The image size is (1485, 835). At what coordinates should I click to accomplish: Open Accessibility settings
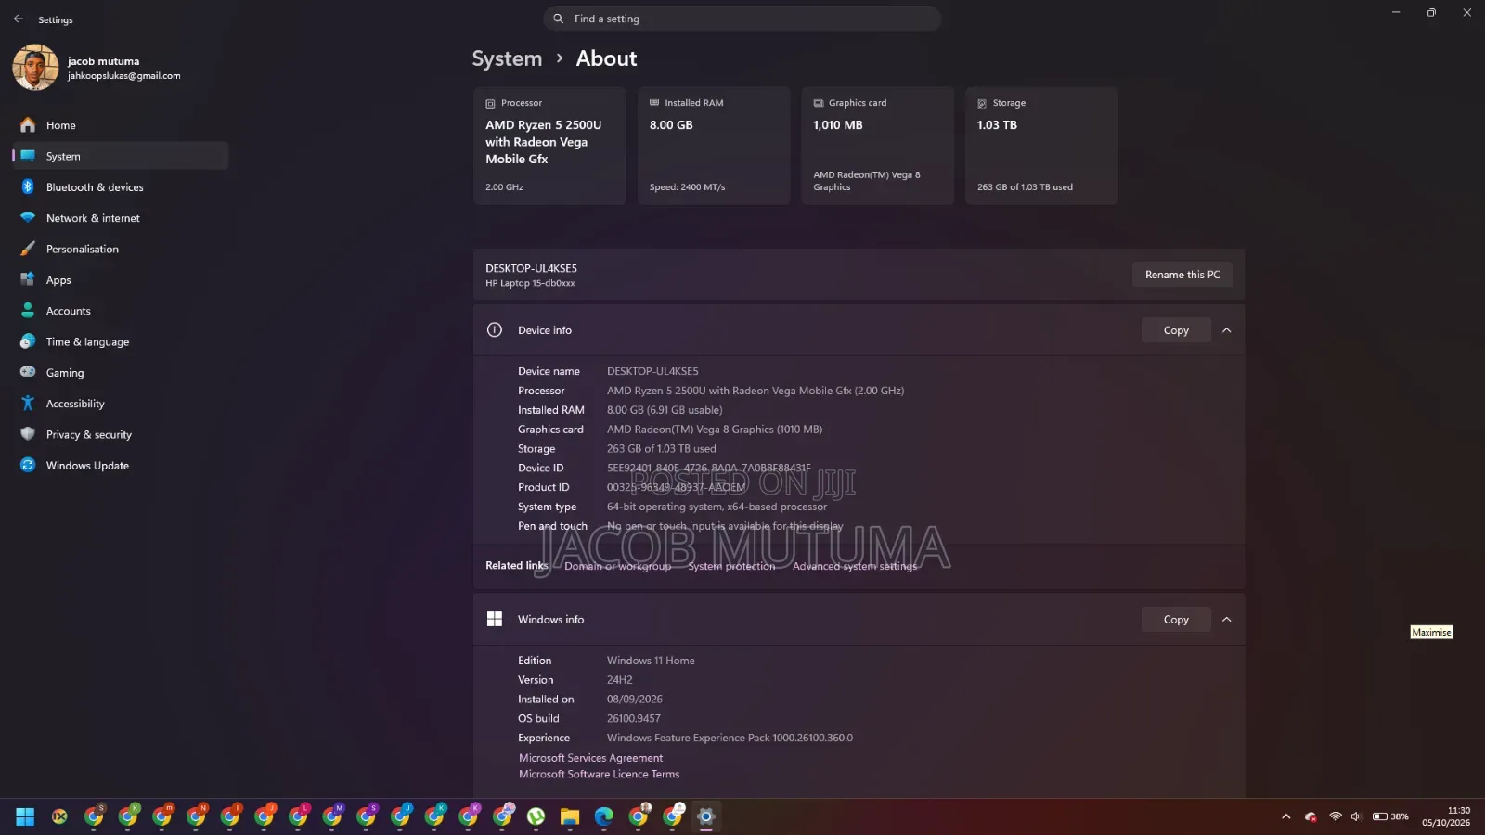tap(121, 404)
